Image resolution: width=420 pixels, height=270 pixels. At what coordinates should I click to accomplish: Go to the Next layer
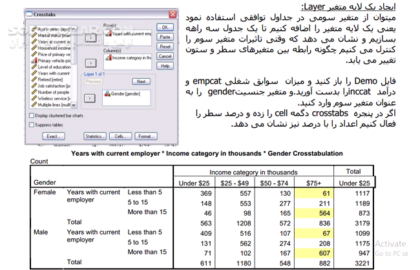pyautogui.click(x=141, y=81)
